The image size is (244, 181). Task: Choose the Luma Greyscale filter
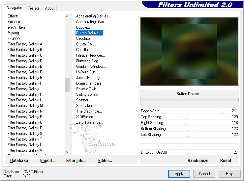pos(89,83)
